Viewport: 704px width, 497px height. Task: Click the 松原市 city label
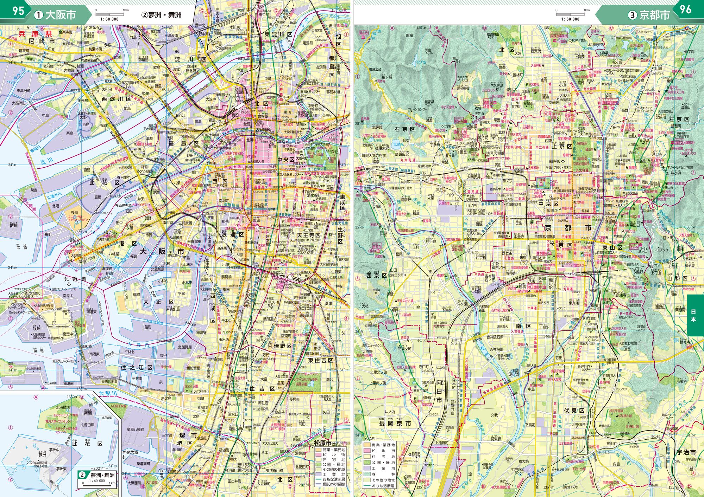point(323,443)
